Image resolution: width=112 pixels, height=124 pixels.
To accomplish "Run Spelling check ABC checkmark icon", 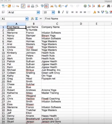I will pyautogui.click(x=42, y=6).
